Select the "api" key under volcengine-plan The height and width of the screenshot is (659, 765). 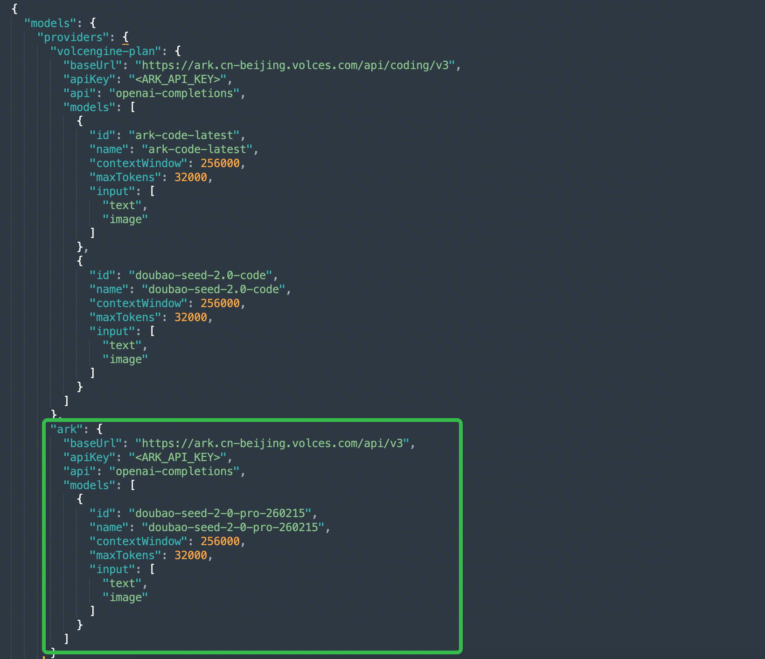pyautogui.click(x=79, y=93)
